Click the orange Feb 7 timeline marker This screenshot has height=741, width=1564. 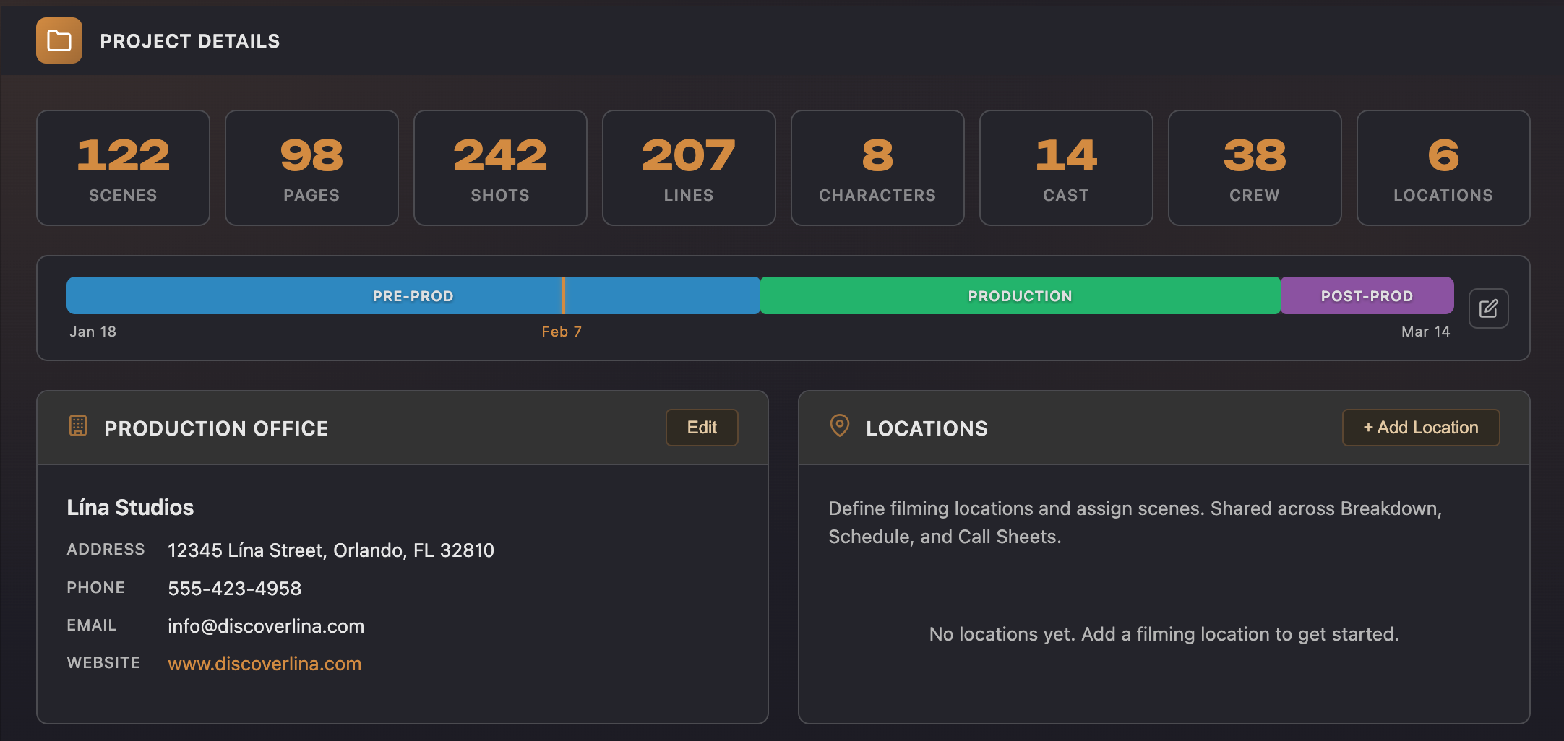pos(564,295)
